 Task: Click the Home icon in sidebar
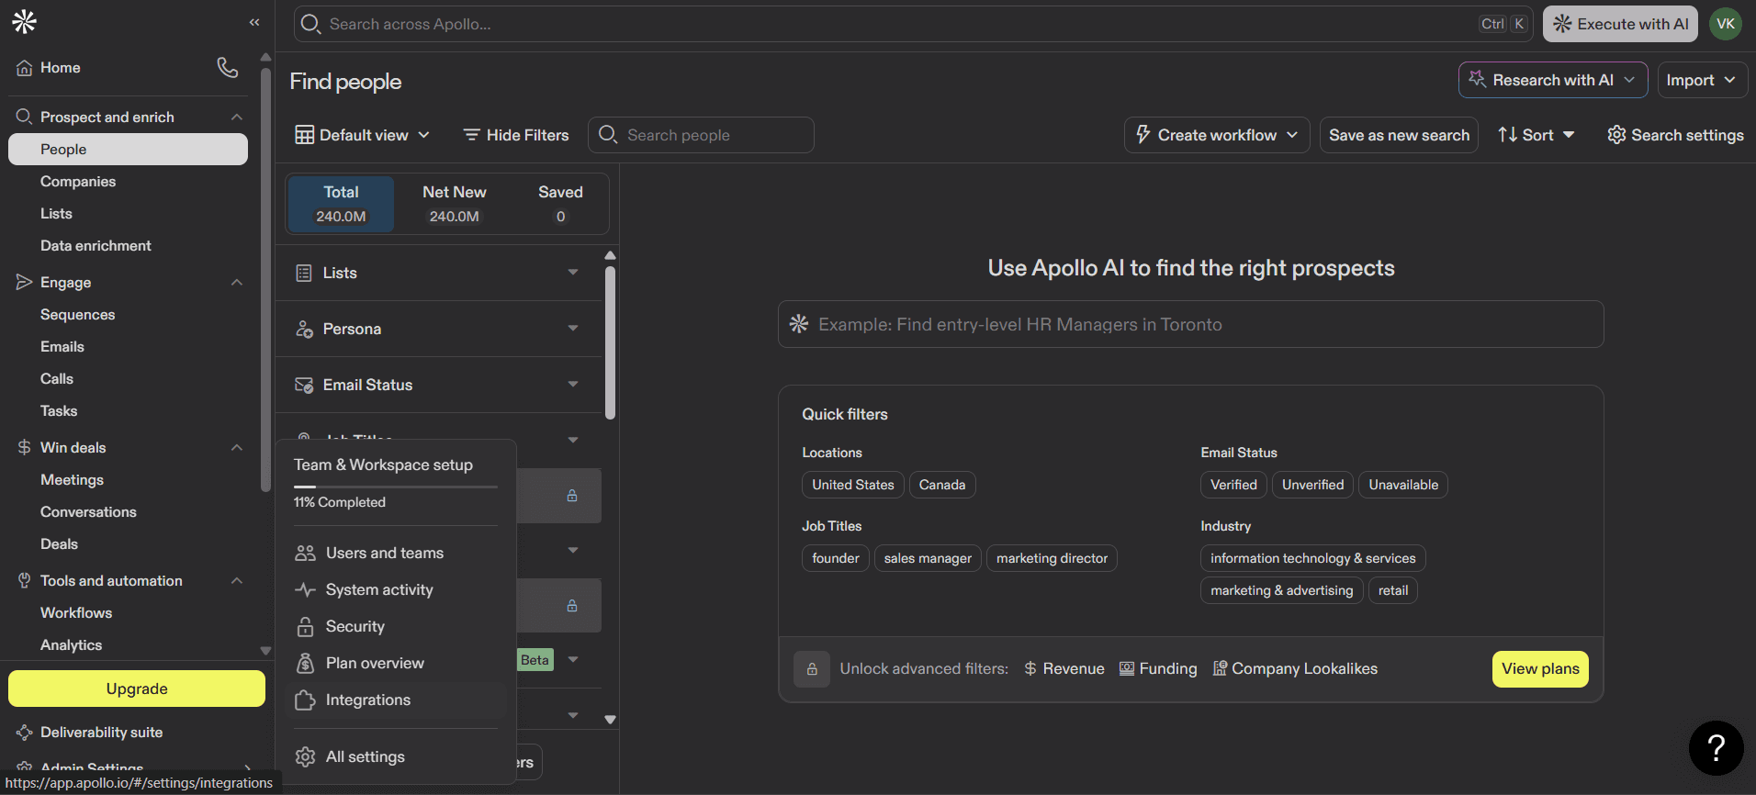coord(25,68)
